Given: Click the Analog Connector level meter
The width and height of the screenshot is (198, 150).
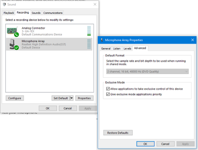Looking at the screenshot, I should 89,31.
